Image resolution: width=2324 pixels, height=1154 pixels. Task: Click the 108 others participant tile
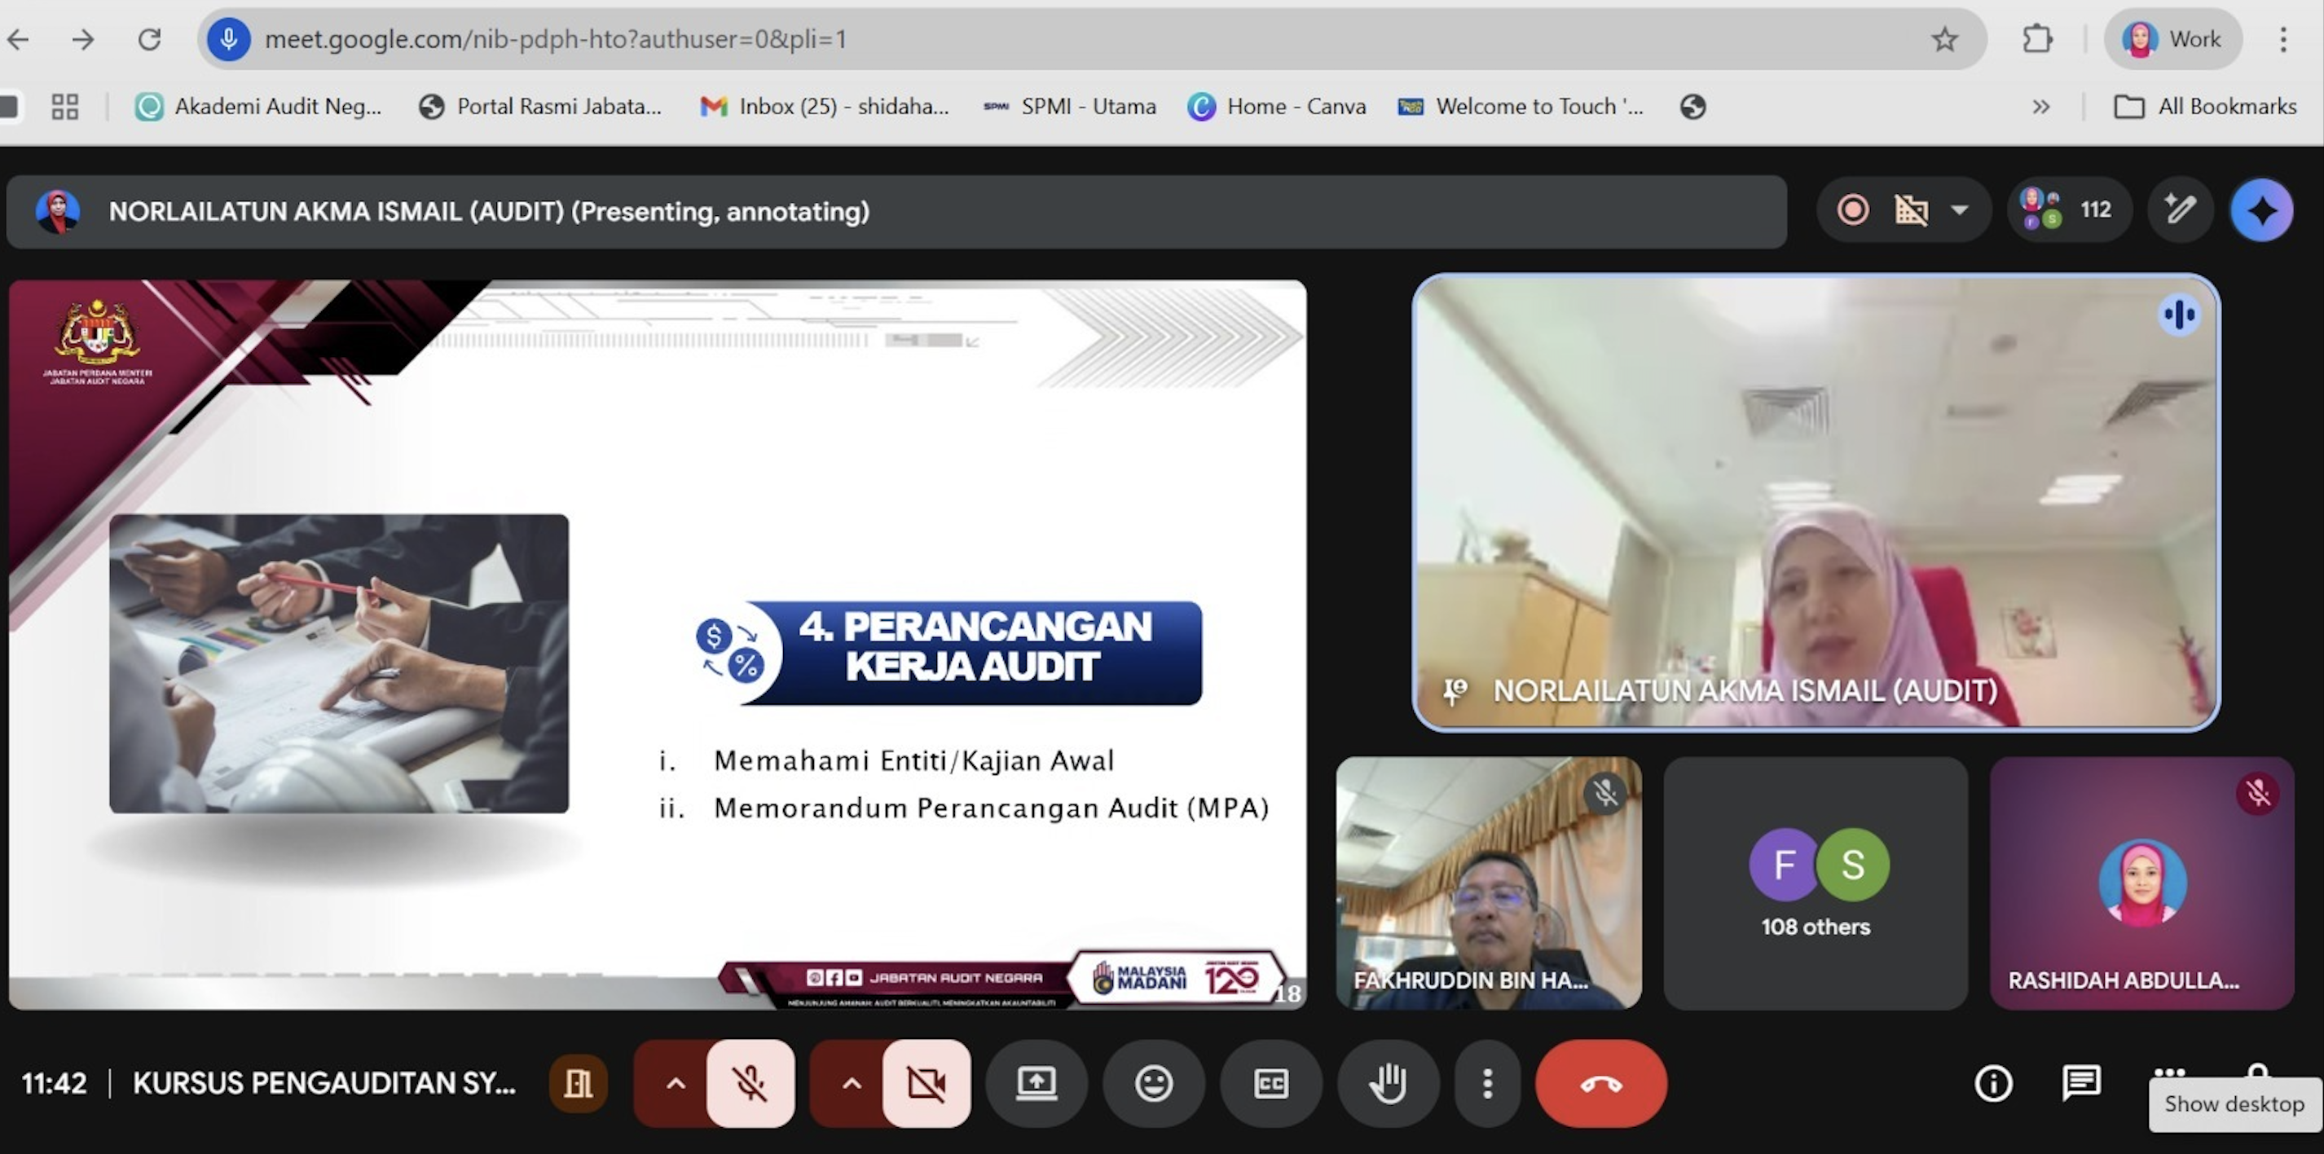[1816, 883]
